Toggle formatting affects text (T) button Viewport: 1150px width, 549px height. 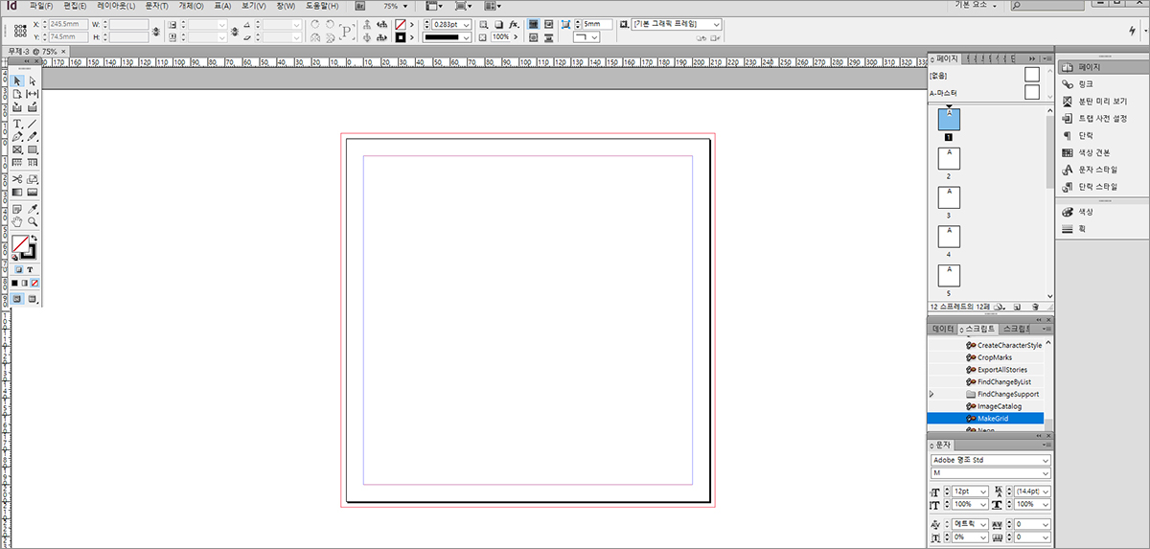point(30,270)
